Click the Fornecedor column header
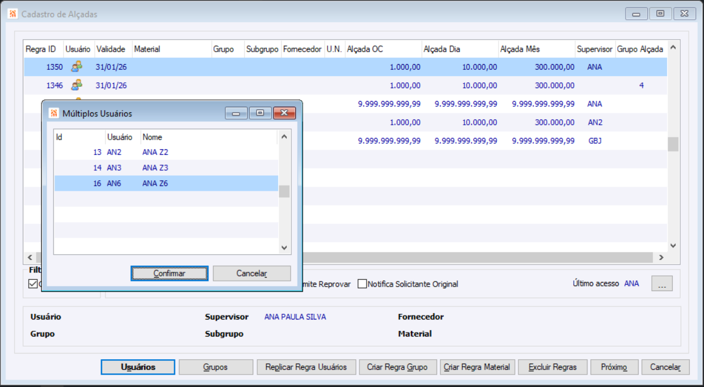This screenshot has height=387, width=704. tap(303, 49)
